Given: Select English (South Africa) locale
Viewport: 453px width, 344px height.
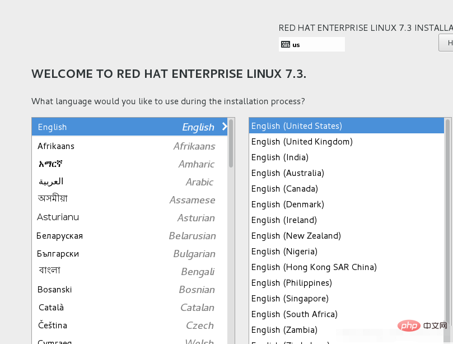Looking at the screenshot, I should pyautogui.click(x=347, y=314).
